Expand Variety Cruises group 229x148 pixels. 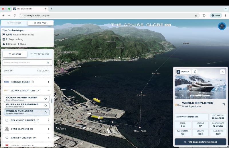pos(27,137)
